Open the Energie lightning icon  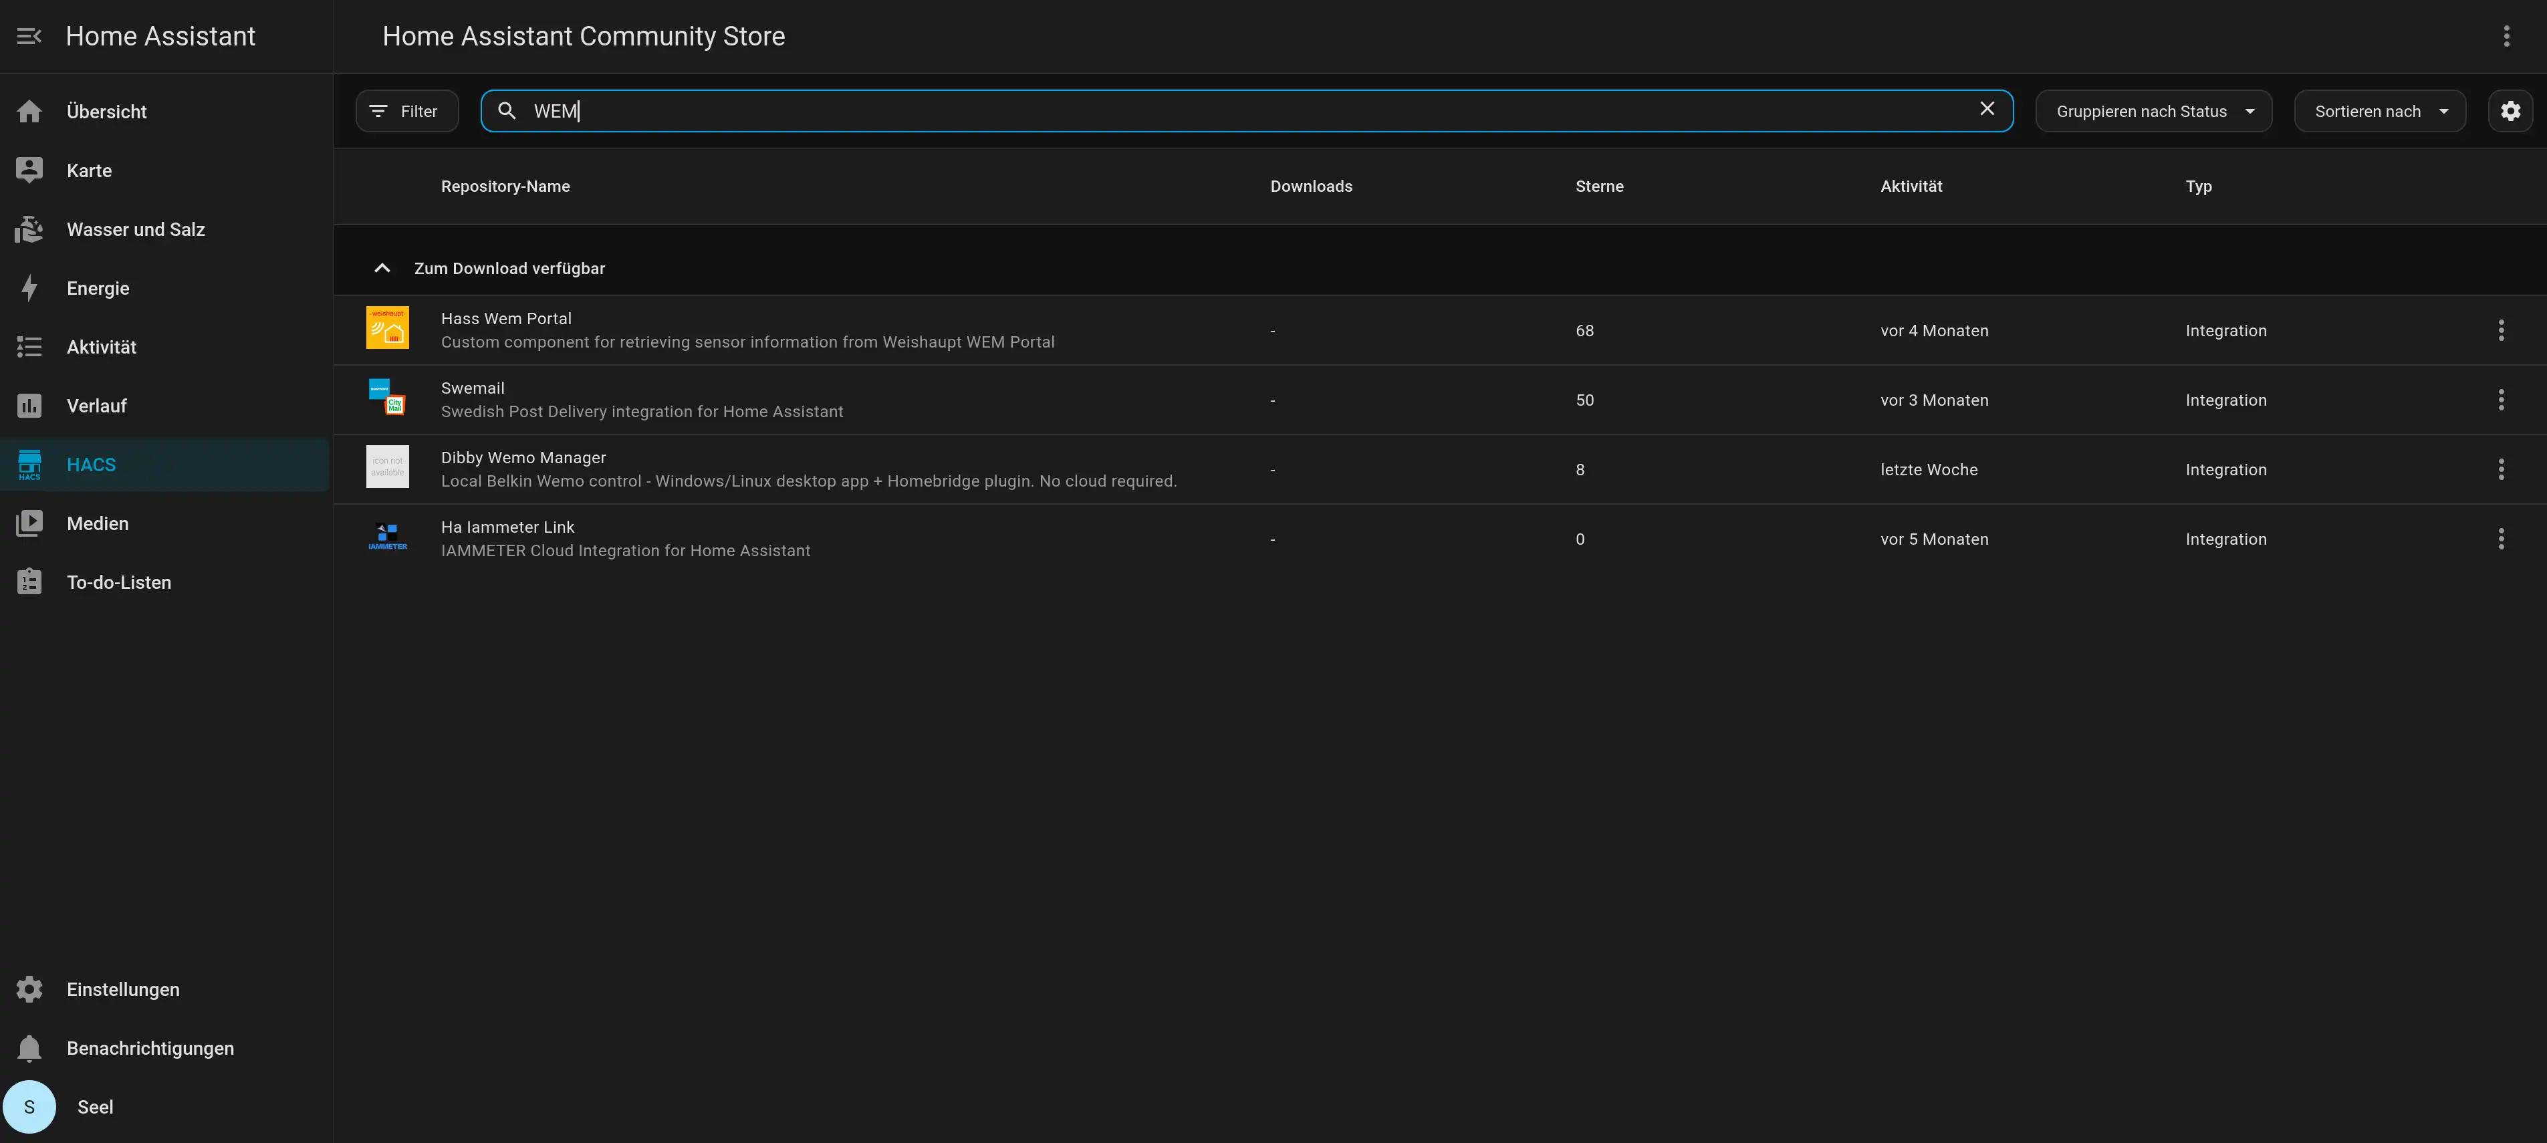click(x=29, y=287)
